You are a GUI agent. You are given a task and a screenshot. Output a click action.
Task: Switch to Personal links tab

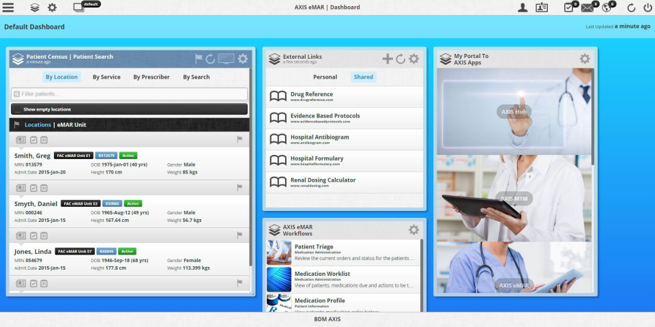click(325, 77)
